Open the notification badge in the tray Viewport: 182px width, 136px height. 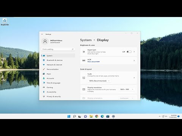(x=179, y=116)
